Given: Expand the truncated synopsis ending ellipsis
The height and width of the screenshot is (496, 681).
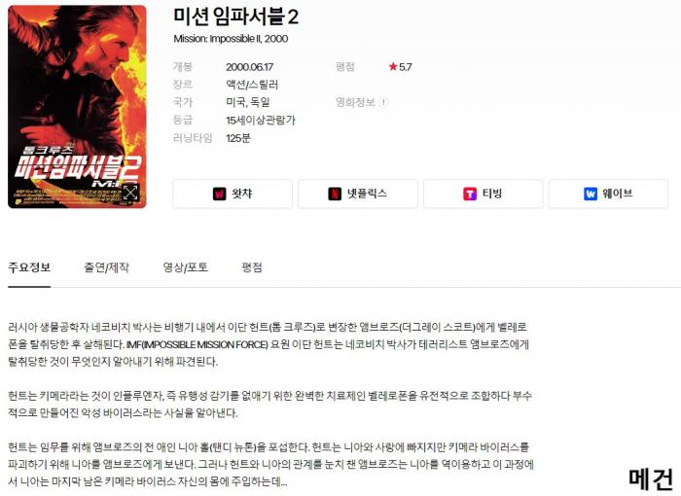Looking at the screenshot, I should pos(284,481).
